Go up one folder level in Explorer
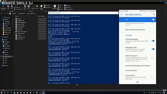 [8, 14]
